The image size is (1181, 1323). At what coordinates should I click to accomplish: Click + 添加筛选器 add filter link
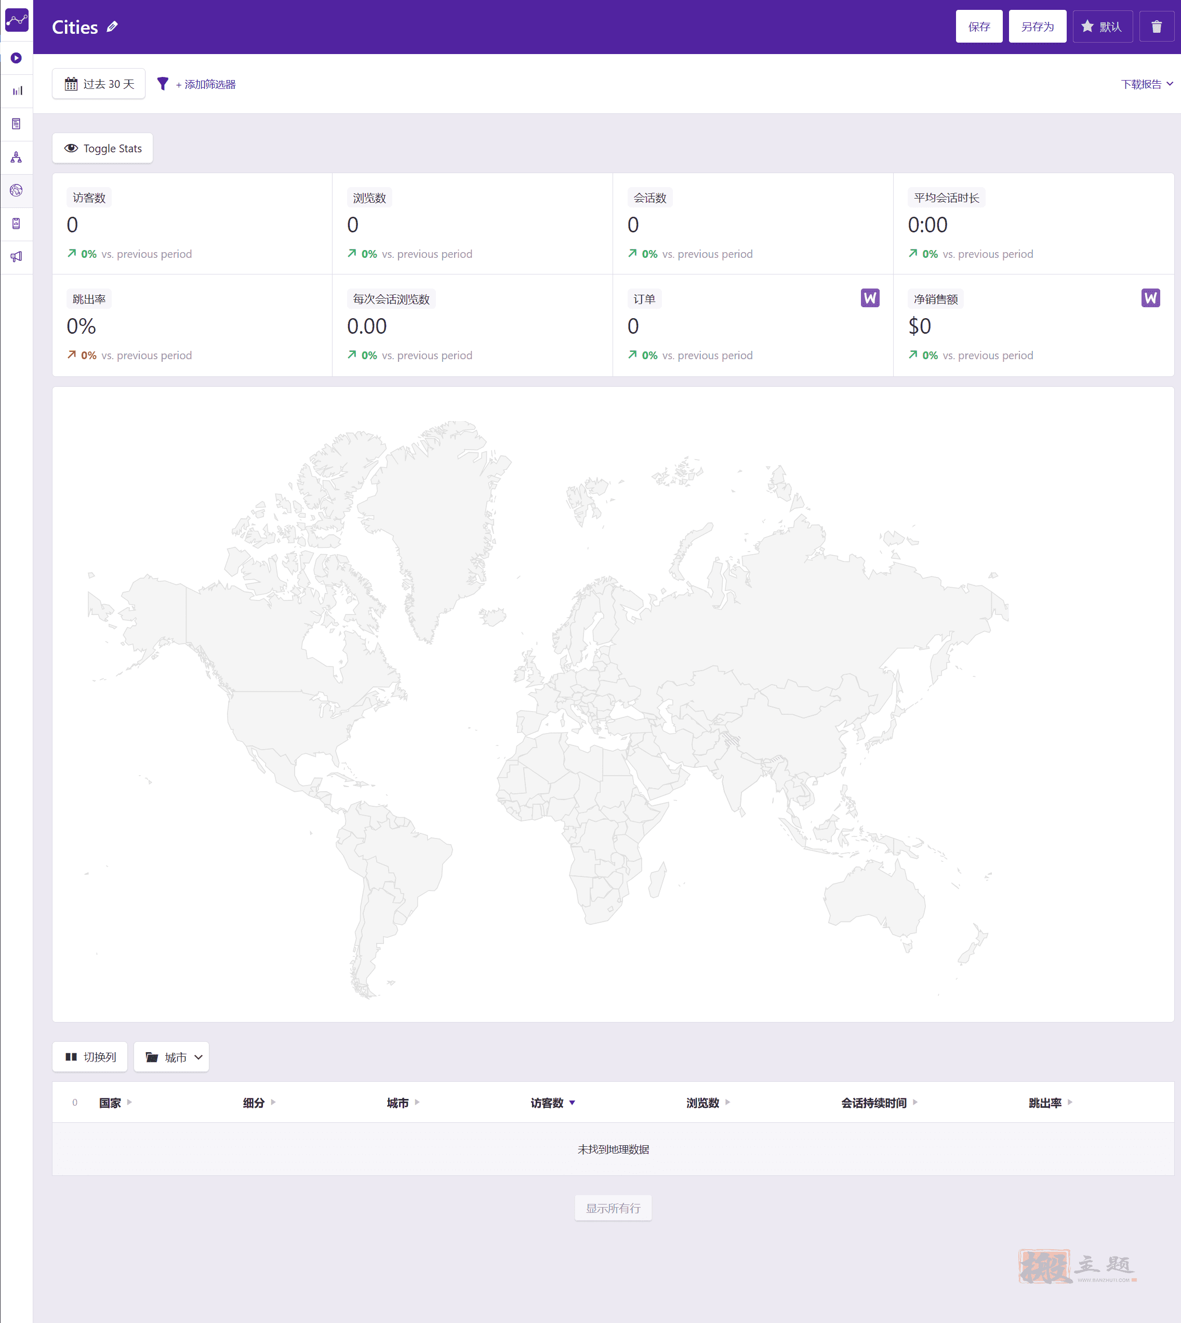206,84
